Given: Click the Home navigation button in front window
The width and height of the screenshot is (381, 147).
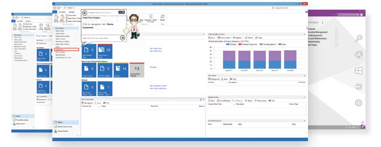Looking at the screenshot, I should point(66,122).
